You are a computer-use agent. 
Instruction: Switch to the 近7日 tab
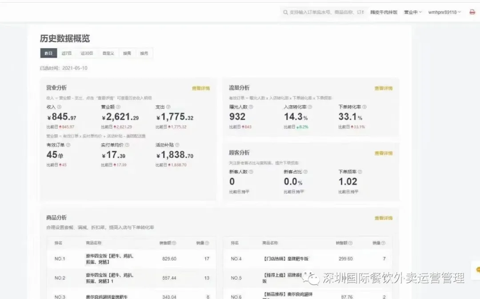[x=66, y=53]
